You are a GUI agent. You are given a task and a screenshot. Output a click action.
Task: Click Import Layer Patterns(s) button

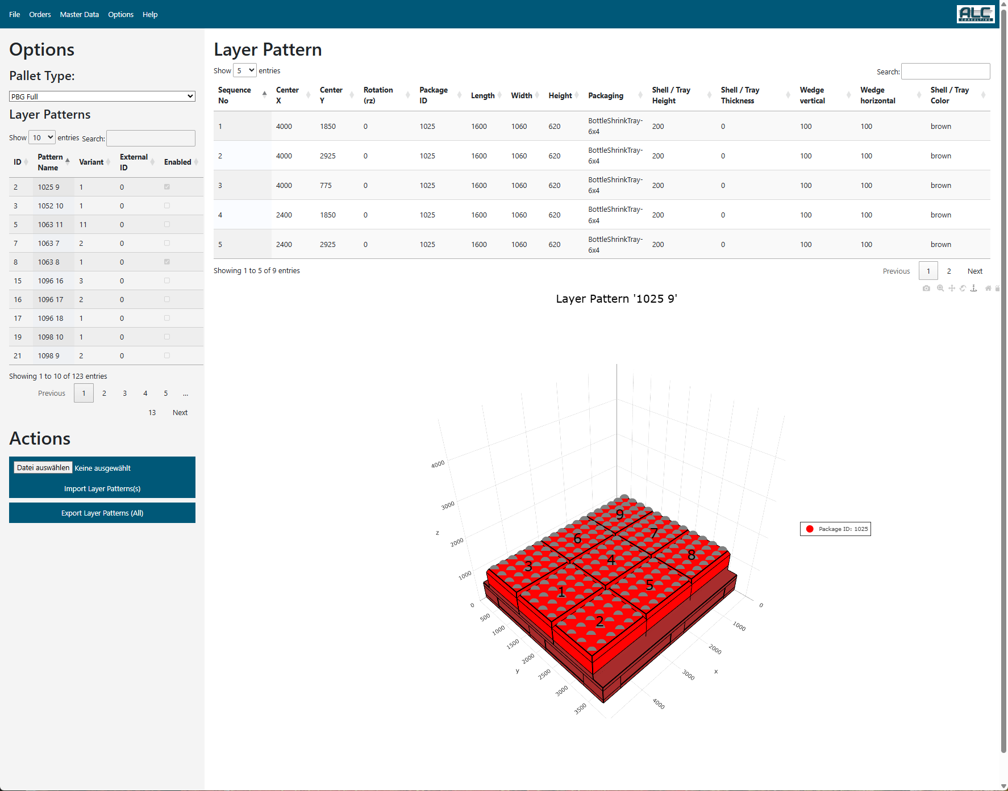(102, 489)
